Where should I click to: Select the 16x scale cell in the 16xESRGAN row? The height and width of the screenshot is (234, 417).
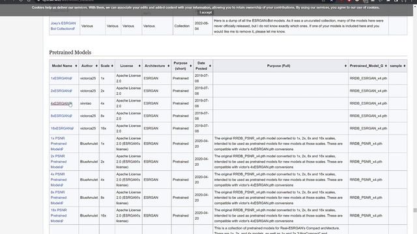pos(104,128)
